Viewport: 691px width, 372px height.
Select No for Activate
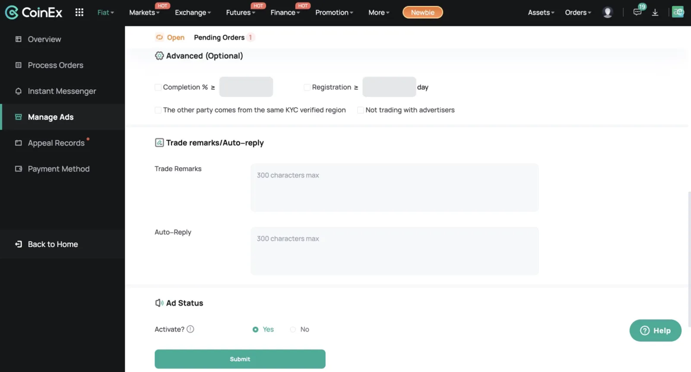pyautogui.click(x=293, y=330)
